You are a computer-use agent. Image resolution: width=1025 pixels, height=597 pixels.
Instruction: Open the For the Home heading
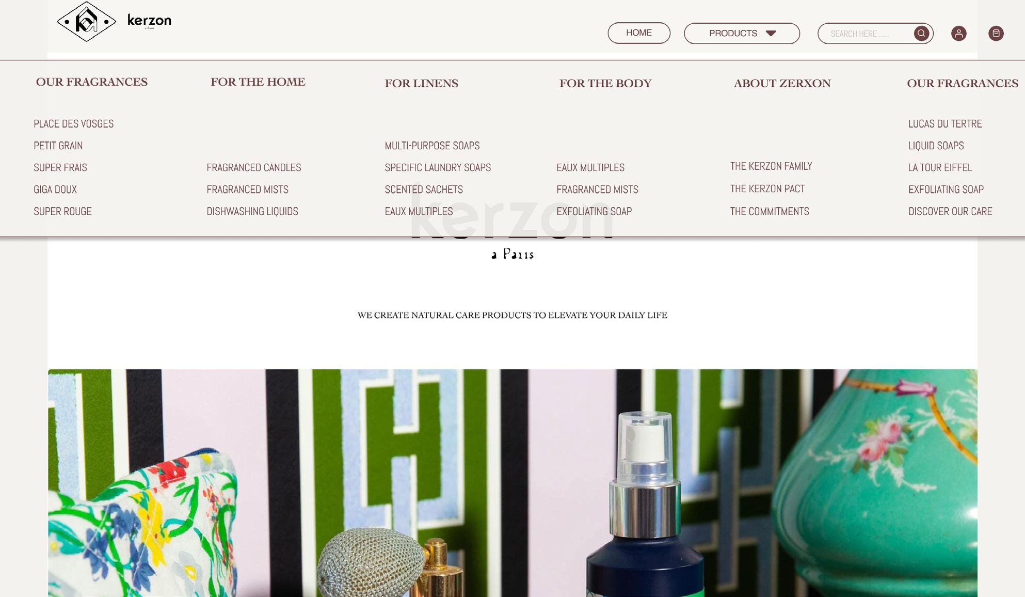click(258, 82)
